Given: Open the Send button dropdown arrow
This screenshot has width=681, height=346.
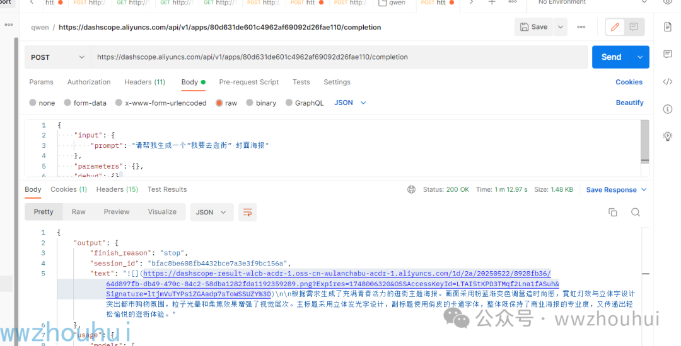Looking at the screenshot, I should tap(640, 57).
